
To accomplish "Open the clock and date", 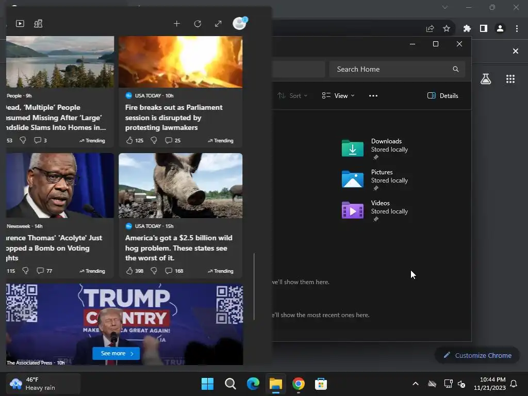I will coord(490,384).
